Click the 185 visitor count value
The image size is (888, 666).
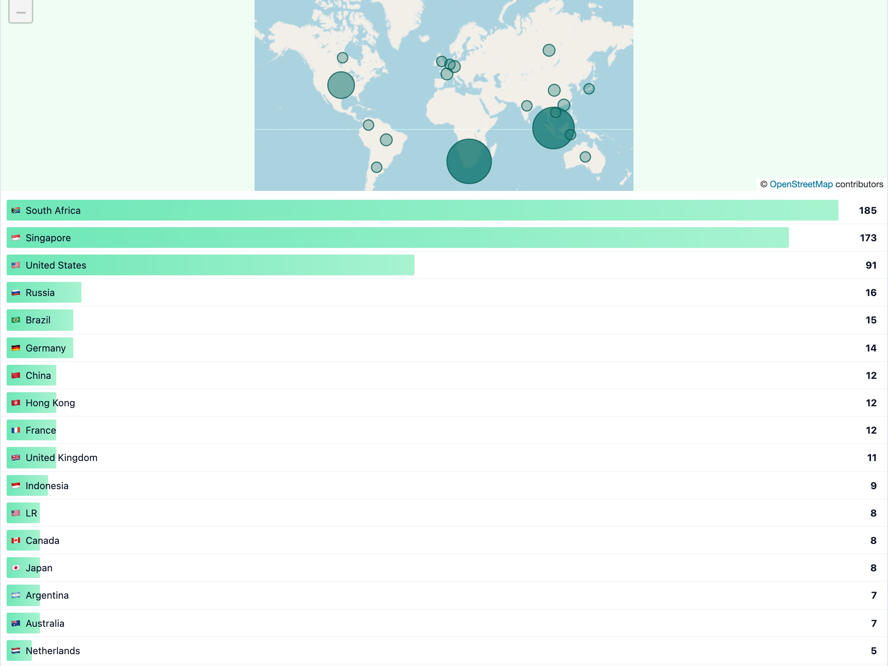point(868,211)
